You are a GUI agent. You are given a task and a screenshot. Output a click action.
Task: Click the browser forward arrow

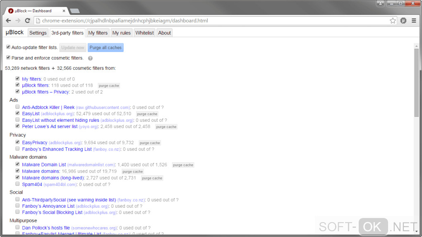click(18, 21)
